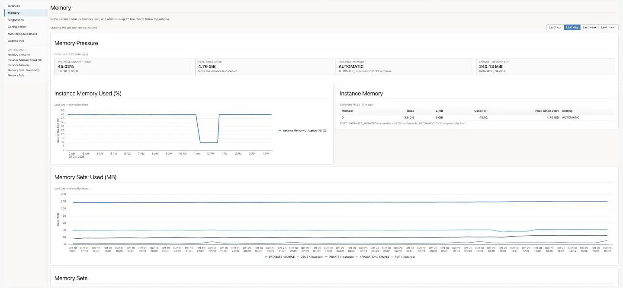Screen dimensions: 623x288
Task: Open License Info in the sidebar
Action: [x=16, y=41]
